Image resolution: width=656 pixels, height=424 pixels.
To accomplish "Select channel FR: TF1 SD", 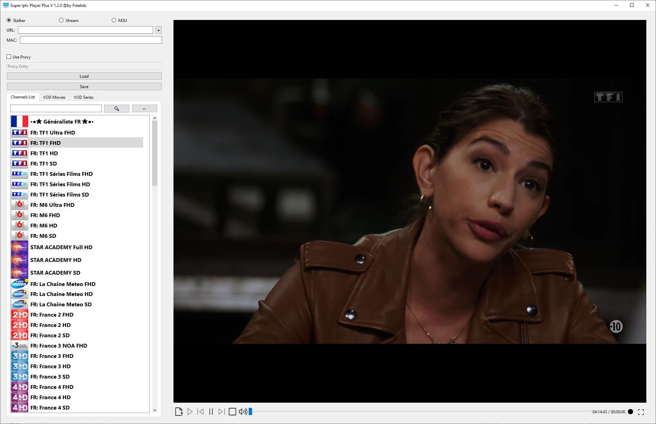I will point(77,163).
